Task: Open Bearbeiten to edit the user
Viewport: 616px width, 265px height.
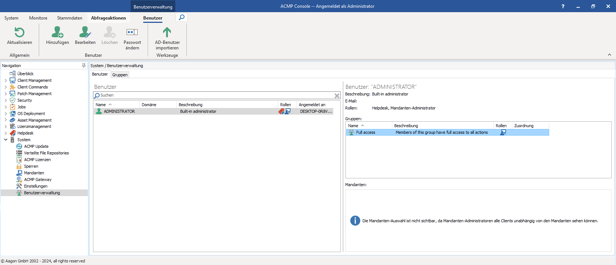Action: pyautogui.click(x=85, y=32)
